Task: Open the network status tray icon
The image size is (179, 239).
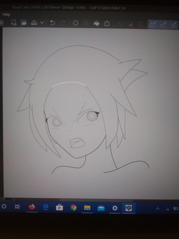Action: pos(167,209)
